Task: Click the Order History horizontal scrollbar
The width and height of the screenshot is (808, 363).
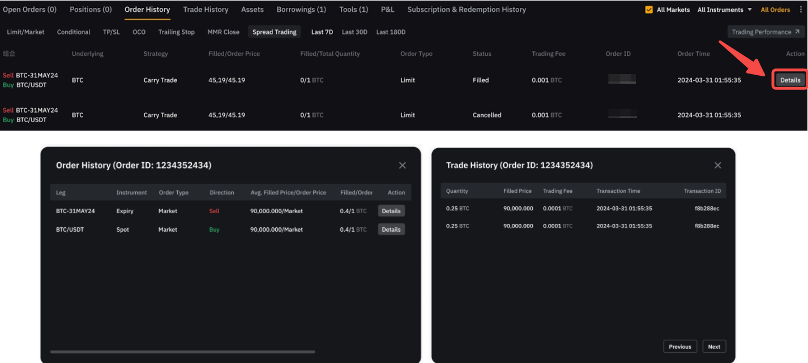Action: 182,352
